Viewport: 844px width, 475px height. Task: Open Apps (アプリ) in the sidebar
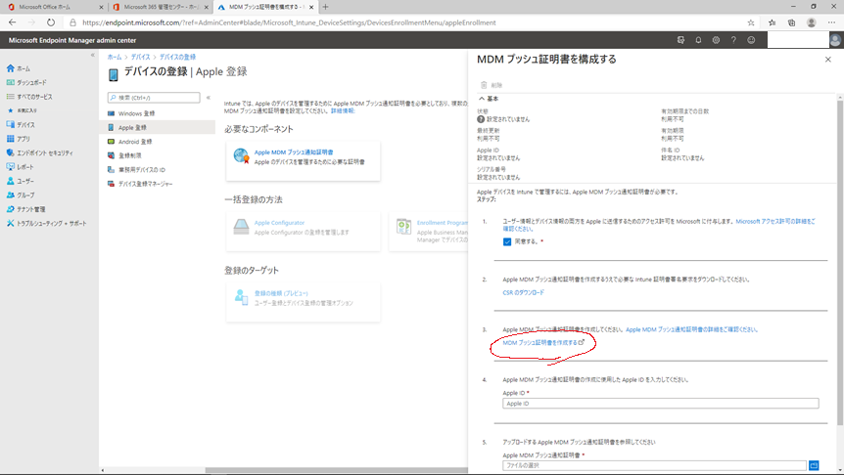(19, 139)
